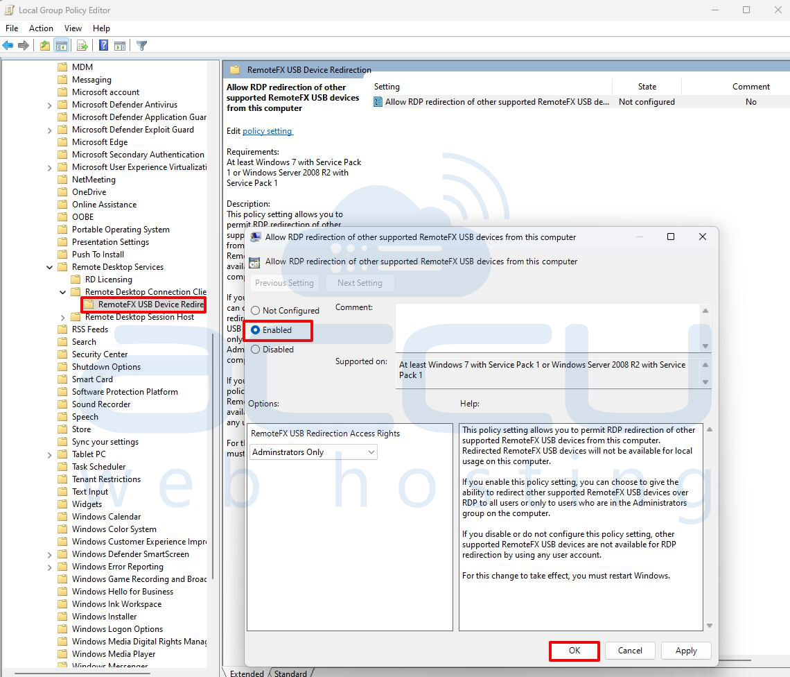Expand the Tablet PC node
Viewport: 790px width, 677px height.
tap(49, 454)
